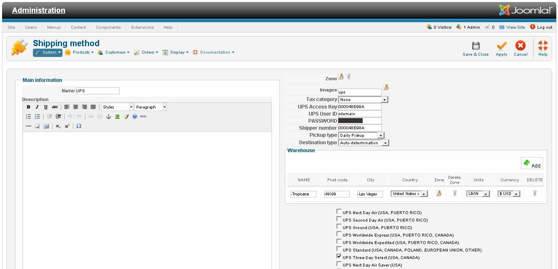Open the Tax category dropdown
The height and width of the screenshot is (269, 558).
(x=363, y=100)
